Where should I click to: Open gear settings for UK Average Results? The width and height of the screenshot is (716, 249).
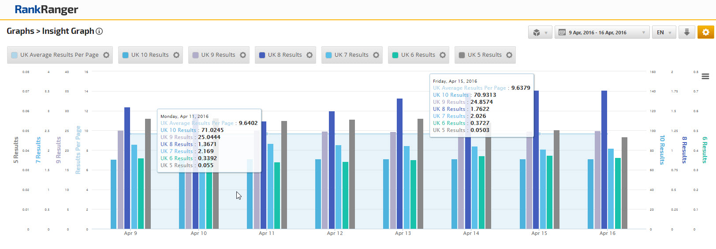[106, 55]
